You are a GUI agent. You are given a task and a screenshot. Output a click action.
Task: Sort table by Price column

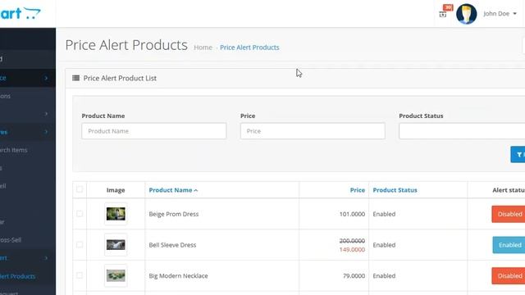358,190
